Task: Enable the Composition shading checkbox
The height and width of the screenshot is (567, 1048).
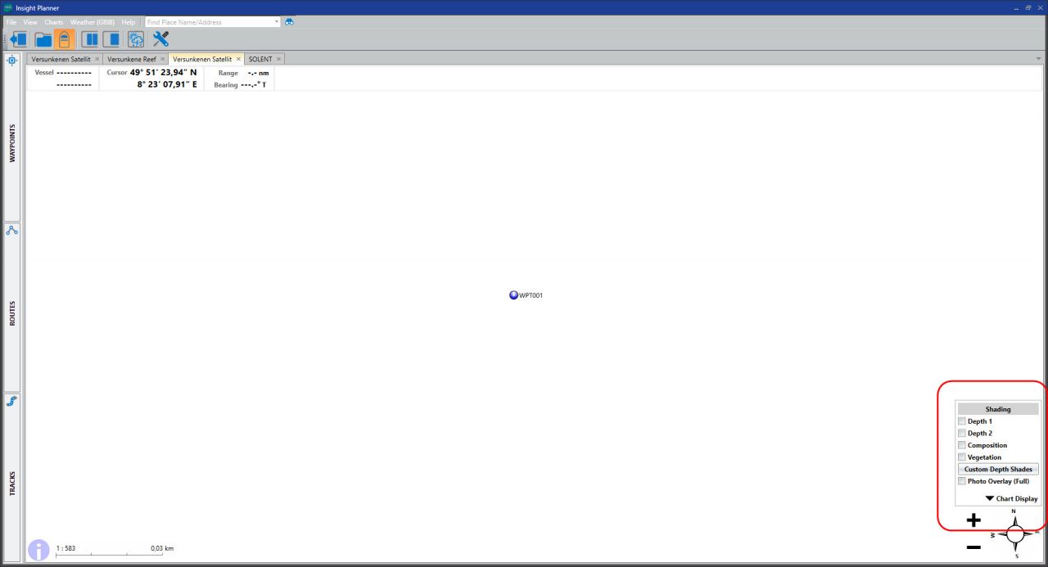Action: pyautogui.click(x=962, y=445)
